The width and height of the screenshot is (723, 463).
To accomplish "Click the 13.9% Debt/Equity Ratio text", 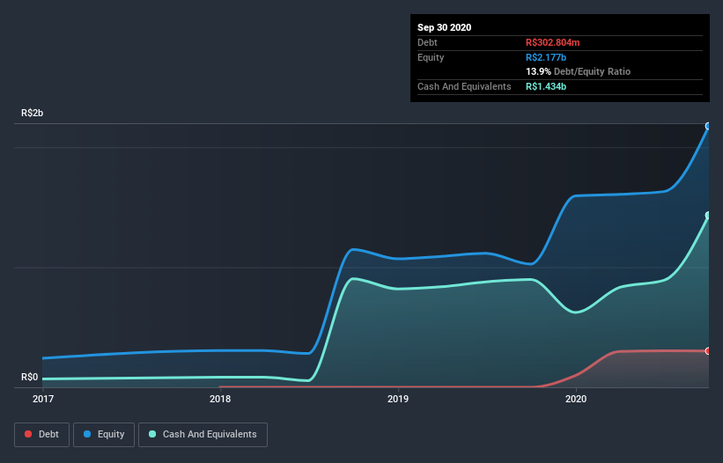I will pyautogui.click(x=579, y=71).
